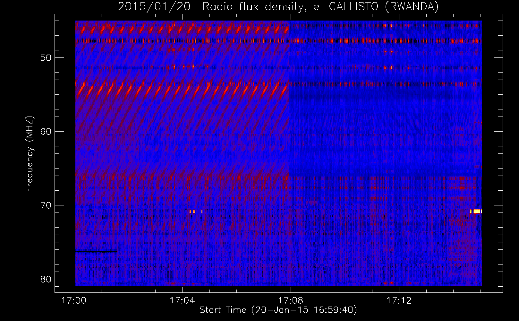Click the 80 MHz frequency tick label

point(46,279)
